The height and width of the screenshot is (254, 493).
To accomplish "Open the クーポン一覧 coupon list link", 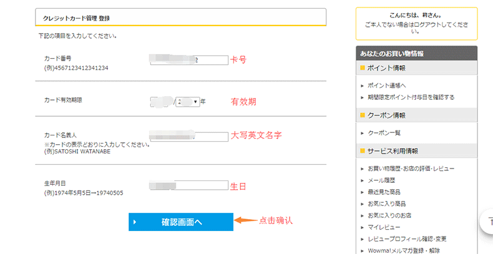I will tap(384, 133).
